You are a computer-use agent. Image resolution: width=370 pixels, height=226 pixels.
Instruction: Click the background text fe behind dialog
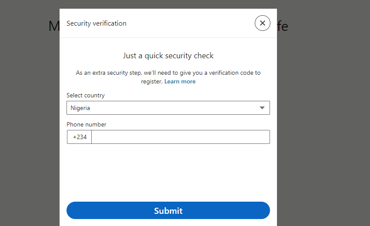pyautogui.click(x=283, y=26)
